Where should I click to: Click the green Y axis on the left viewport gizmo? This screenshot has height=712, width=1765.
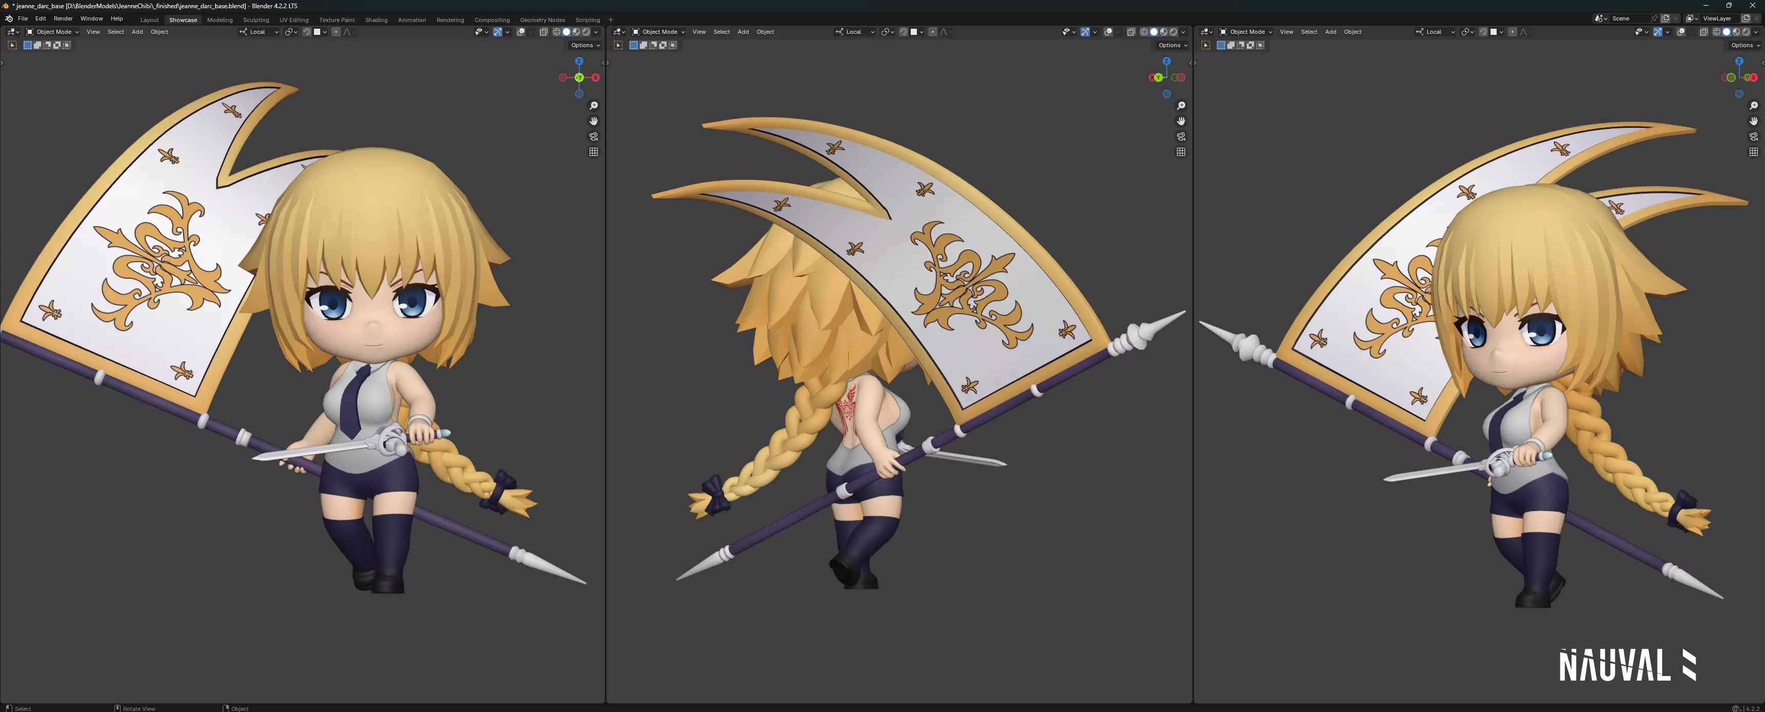coord(579,77)
